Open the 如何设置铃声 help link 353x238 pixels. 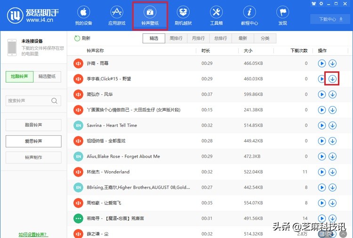click(x=33, y=235)
